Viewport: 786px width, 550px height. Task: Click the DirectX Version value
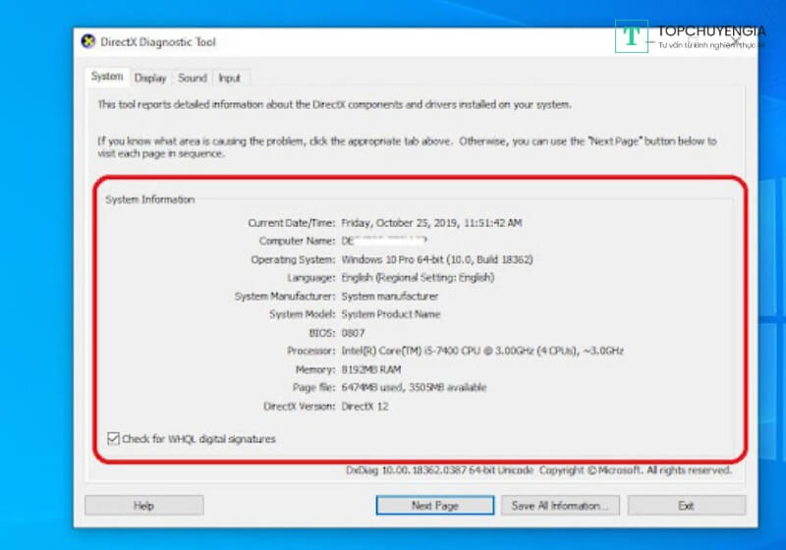(x=365, y=406)
